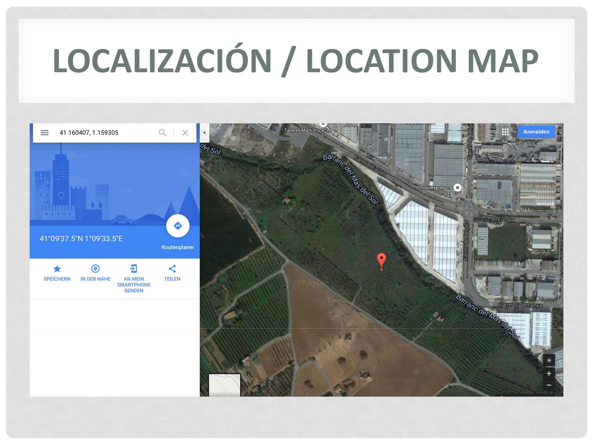Zoom in with the plus button
Viewport: 593px width, 444px height.
point(549,373)
